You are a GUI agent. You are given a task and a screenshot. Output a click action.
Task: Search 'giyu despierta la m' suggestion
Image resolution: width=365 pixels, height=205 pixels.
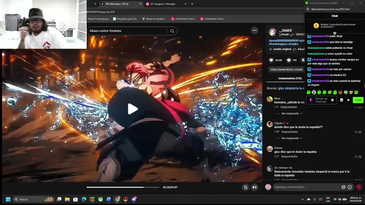point(291,88)
